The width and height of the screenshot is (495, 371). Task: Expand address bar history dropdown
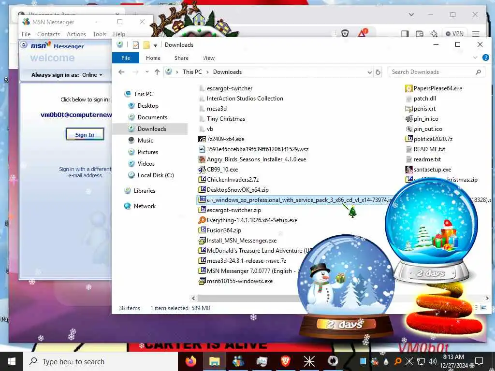[369, 72]
